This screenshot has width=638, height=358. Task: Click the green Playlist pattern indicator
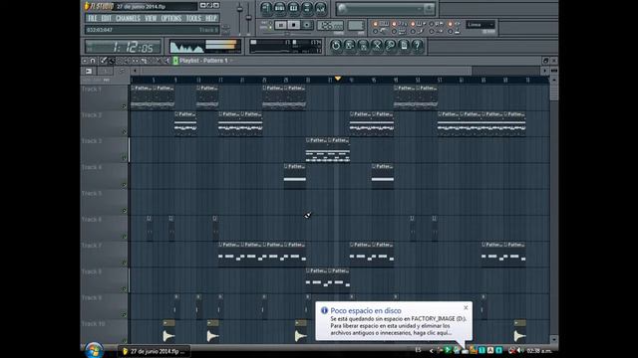175,61
